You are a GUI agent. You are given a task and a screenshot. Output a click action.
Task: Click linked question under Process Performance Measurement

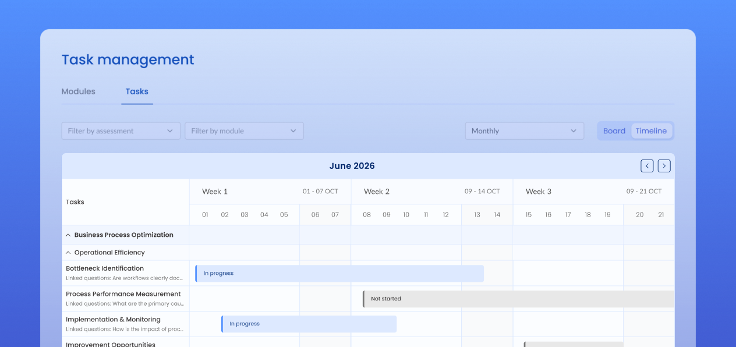125,304
